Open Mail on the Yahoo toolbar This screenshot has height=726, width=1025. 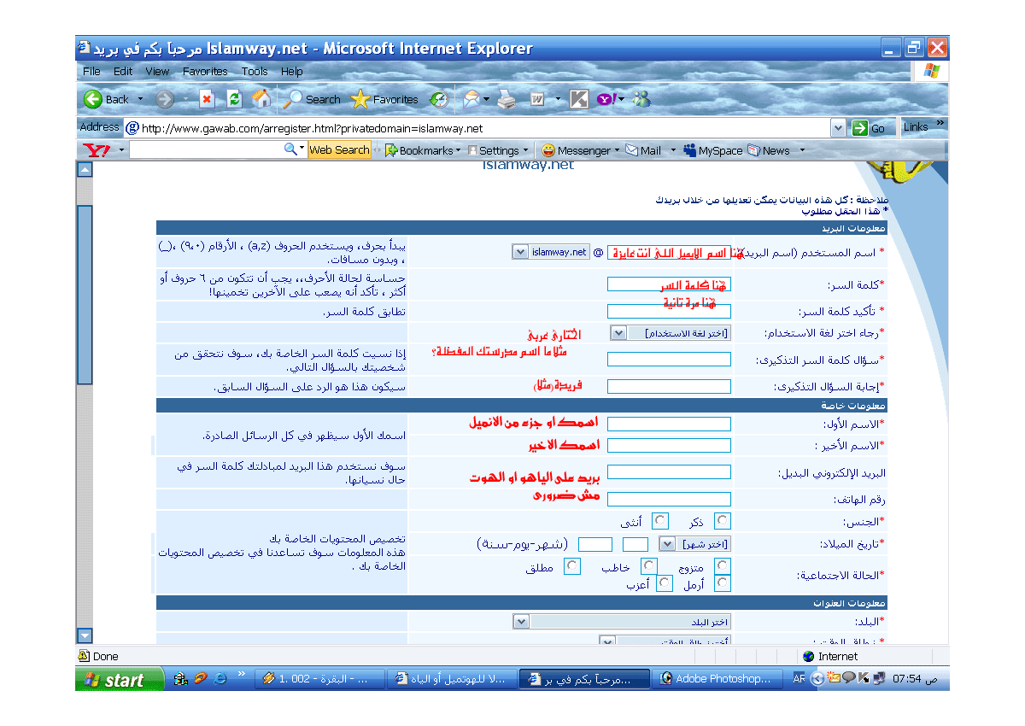[643, 150]
